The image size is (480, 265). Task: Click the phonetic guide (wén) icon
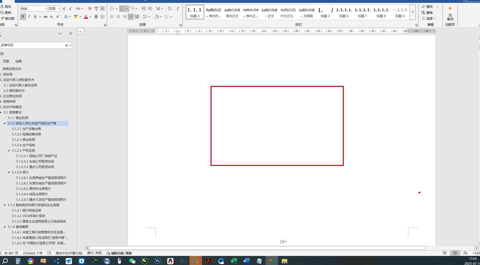pos(96,9)
